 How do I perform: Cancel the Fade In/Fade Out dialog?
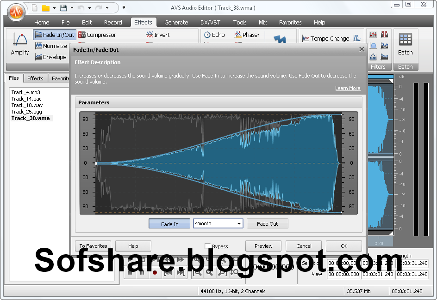click(x=304, y=246)
